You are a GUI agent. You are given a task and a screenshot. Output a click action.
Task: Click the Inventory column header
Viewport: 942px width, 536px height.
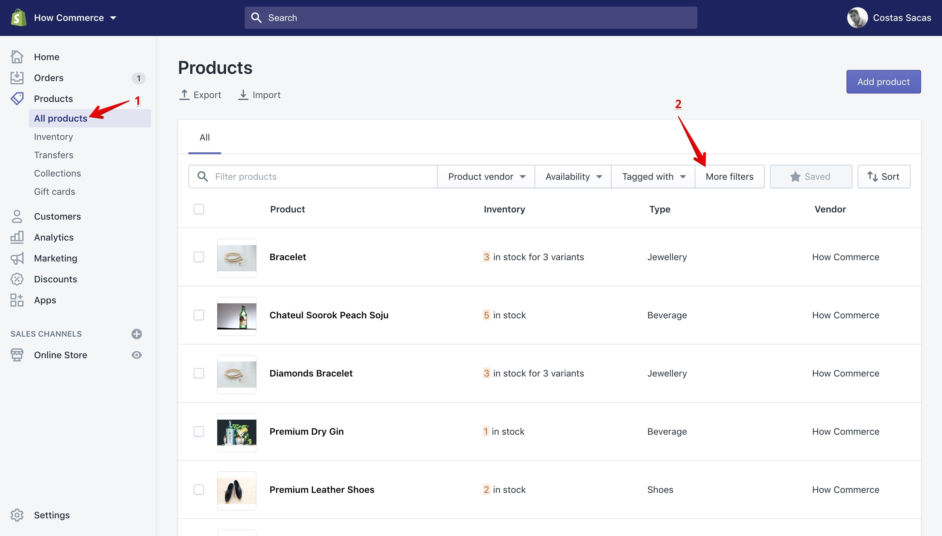(504, 209)
